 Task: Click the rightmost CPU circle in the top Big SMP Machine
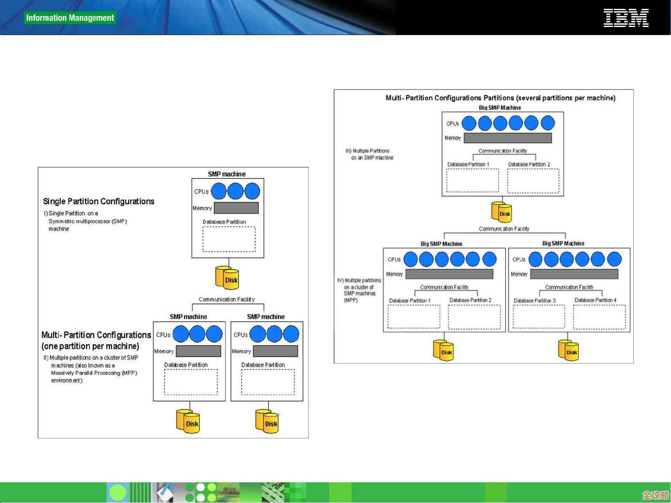(x=547, y=123)
